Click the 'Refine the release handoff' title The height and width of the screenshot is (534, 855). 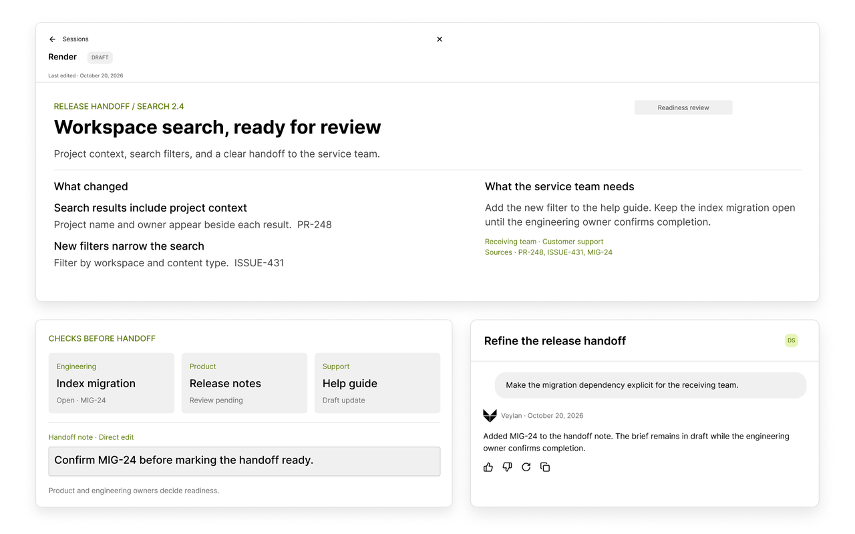tap(555, 341)
